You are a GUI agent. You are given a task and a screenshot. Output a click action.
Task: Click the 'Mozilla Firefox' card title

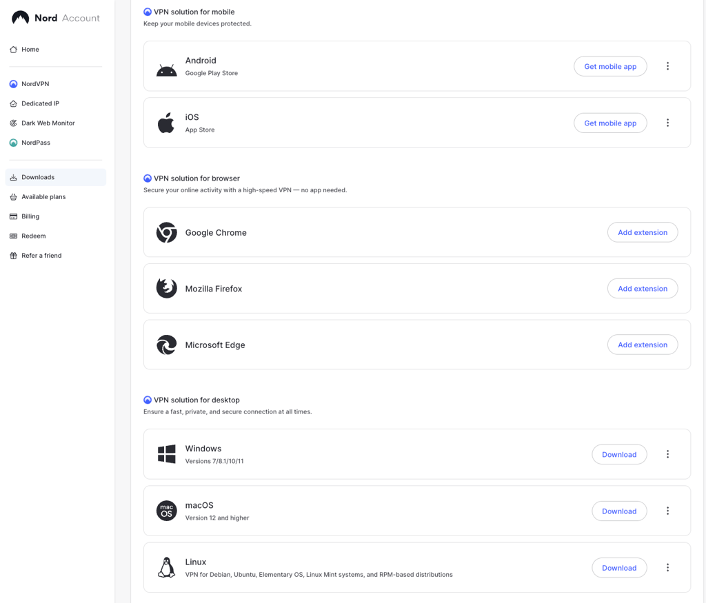coord(214,289)
